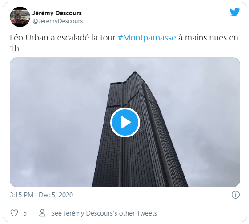Viewport: 249px width, 224px height.
Task: Click the tweet text about Léo Urban
Action: coord(124,43)
